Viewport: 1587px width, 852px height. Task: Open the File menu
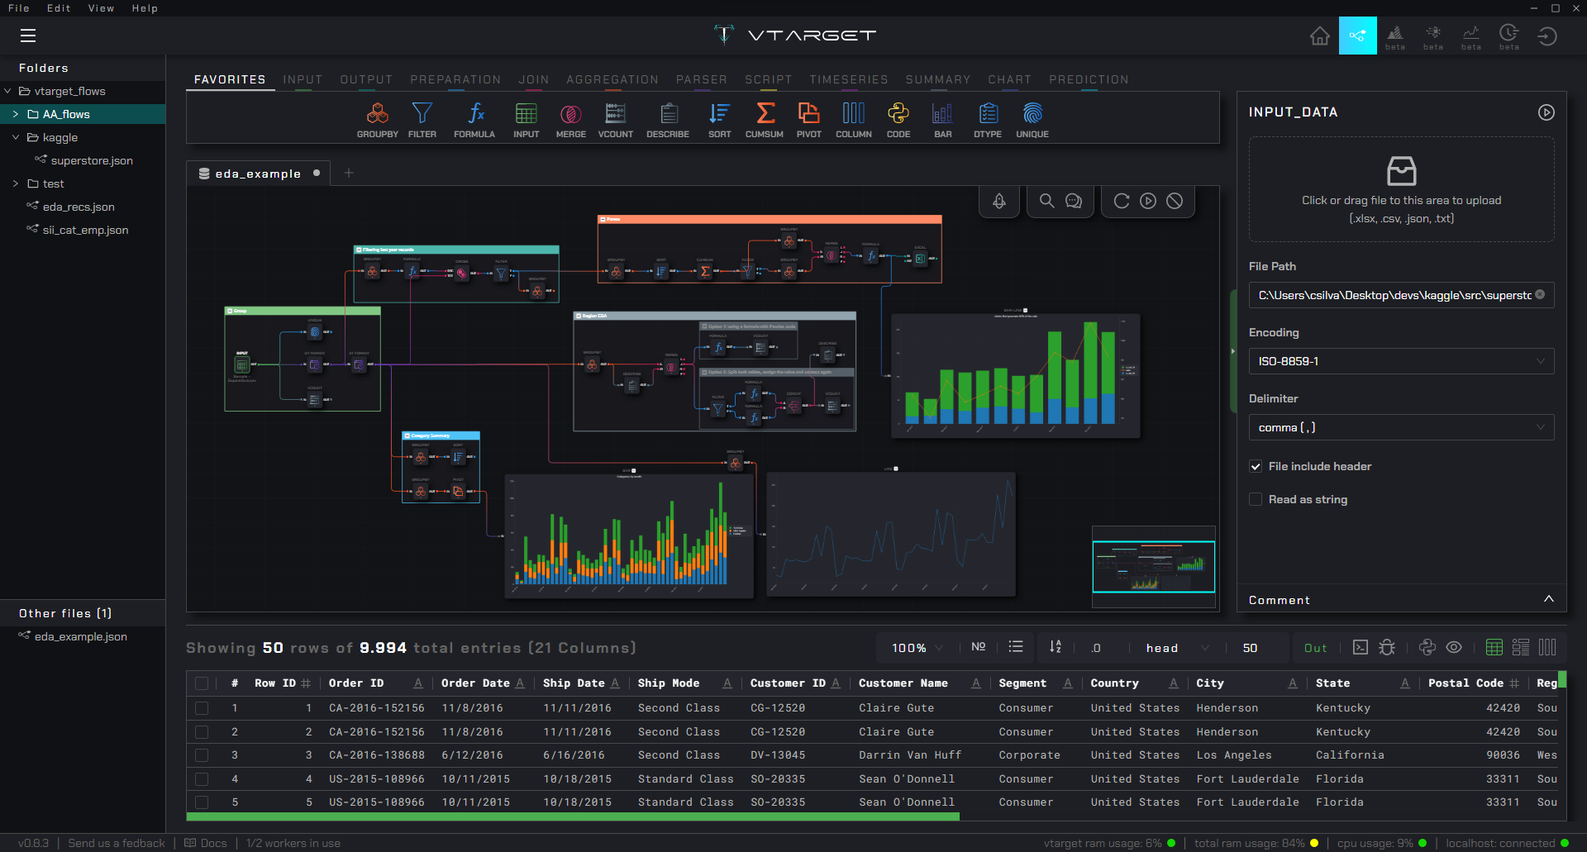[19, 8]
